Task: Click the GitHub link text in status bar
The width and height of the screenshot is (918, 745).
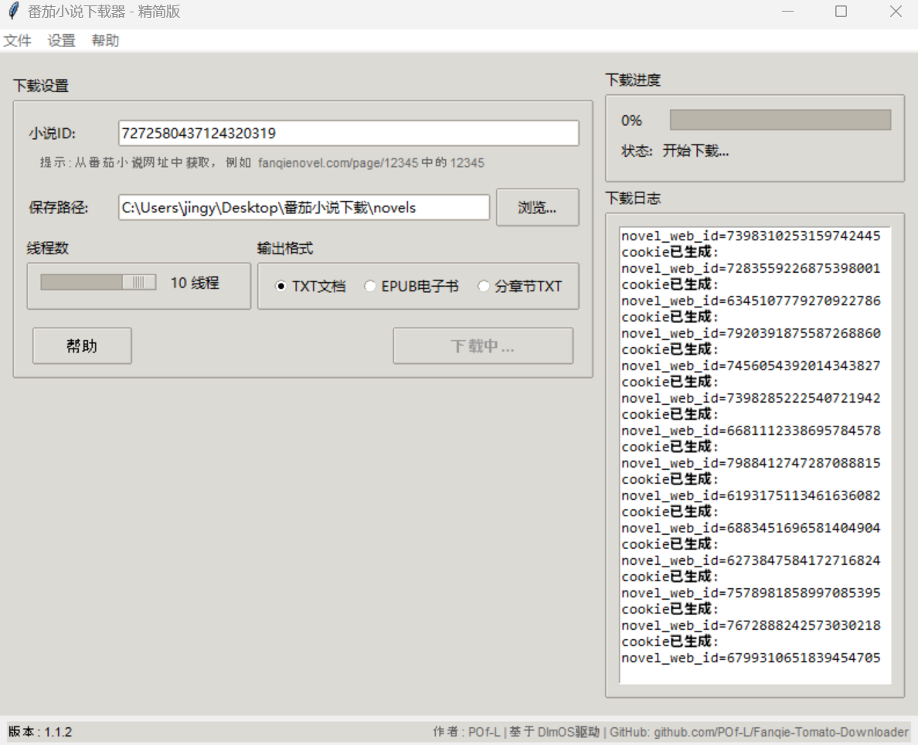Action: click(x=760, y=732)
